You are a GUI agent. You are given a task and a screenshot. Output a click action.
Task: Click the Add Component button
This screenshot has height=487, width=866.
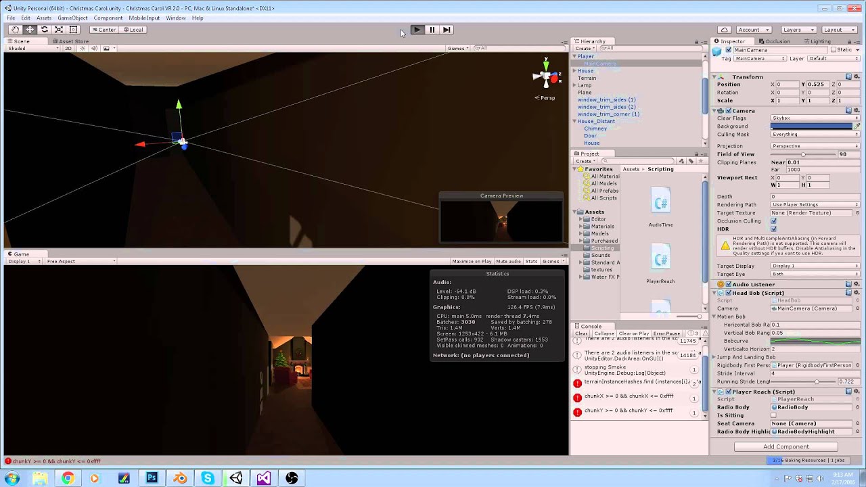786,446
